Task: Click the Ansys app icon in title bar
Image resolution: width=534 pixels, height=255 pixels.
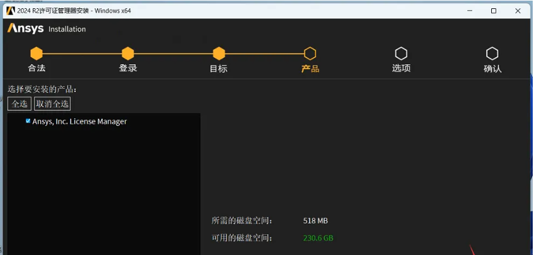Action: click(10, 10)
